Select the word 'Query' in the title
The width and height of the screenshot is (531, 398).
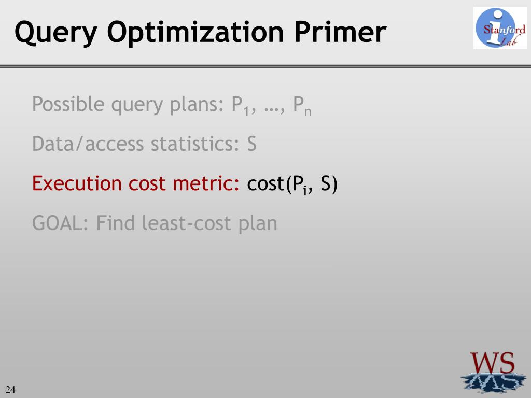[x=56, y=33]
